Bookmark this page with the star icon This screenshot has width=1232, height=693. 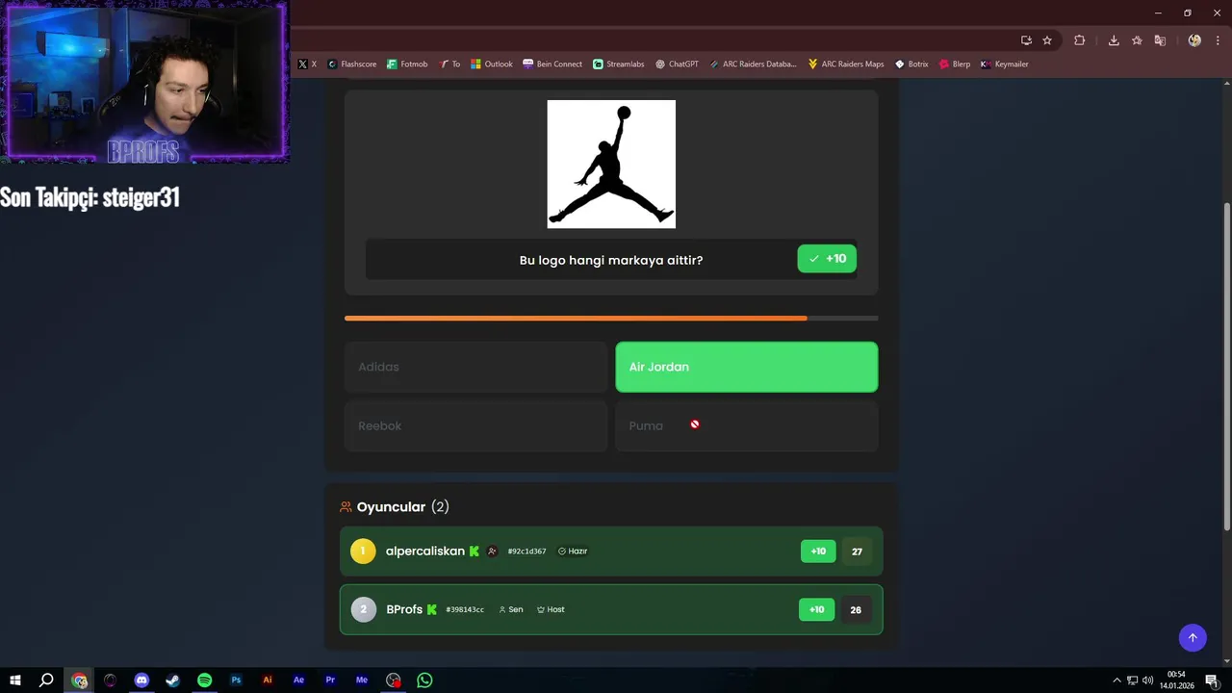[1047, 40]
